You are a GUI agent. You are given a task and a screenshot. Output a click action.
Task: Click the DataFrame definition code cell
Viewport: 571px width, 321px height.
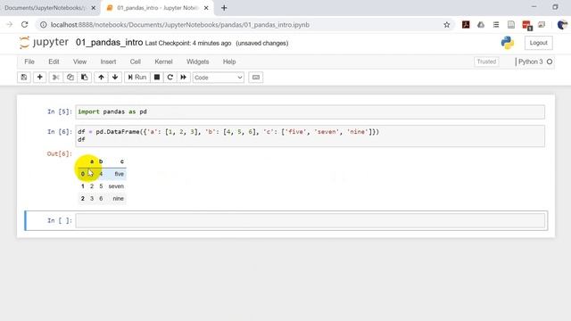tap(310, 136)
